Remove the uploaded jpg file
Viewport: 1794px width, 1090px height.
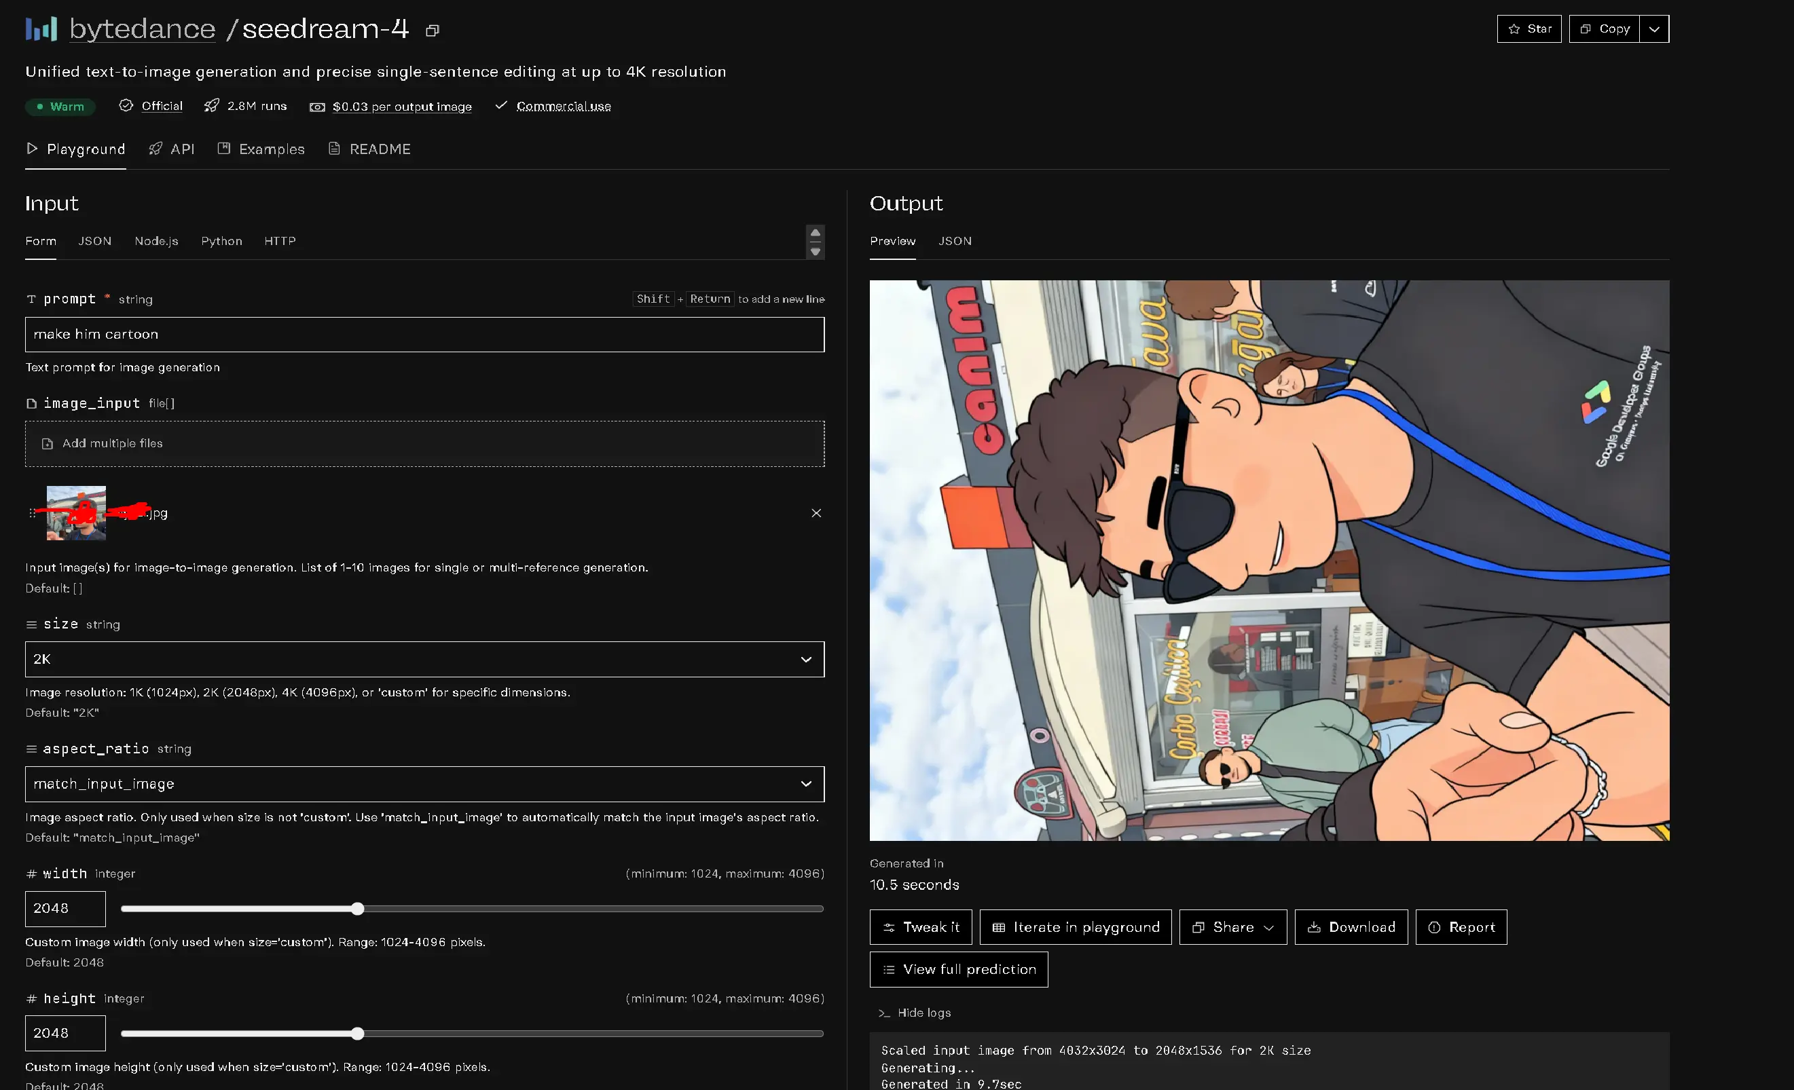pyautogui.click(x=816, y=513)
